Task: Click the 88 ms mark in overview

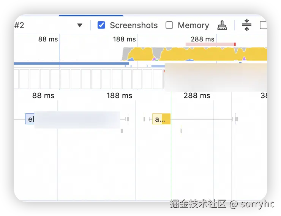Action: click(x=48, y=39)
